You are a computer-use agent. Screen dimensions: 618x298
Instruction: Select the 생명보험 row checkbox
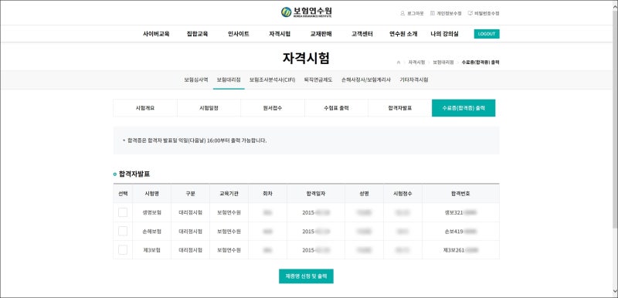point(123,212)
